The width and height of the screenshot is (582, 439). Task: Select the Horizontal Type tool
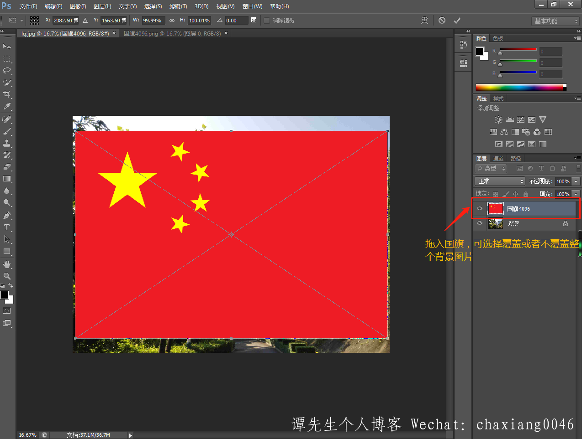point(7,227)
